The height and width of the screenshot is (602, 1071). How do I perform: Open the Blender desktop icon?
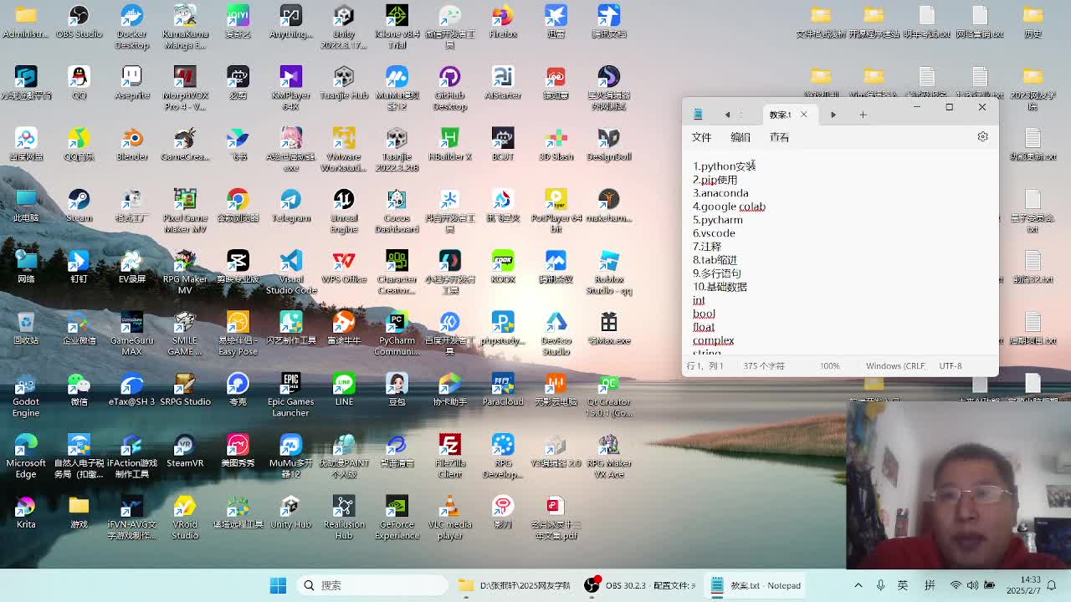coord(132,140)
